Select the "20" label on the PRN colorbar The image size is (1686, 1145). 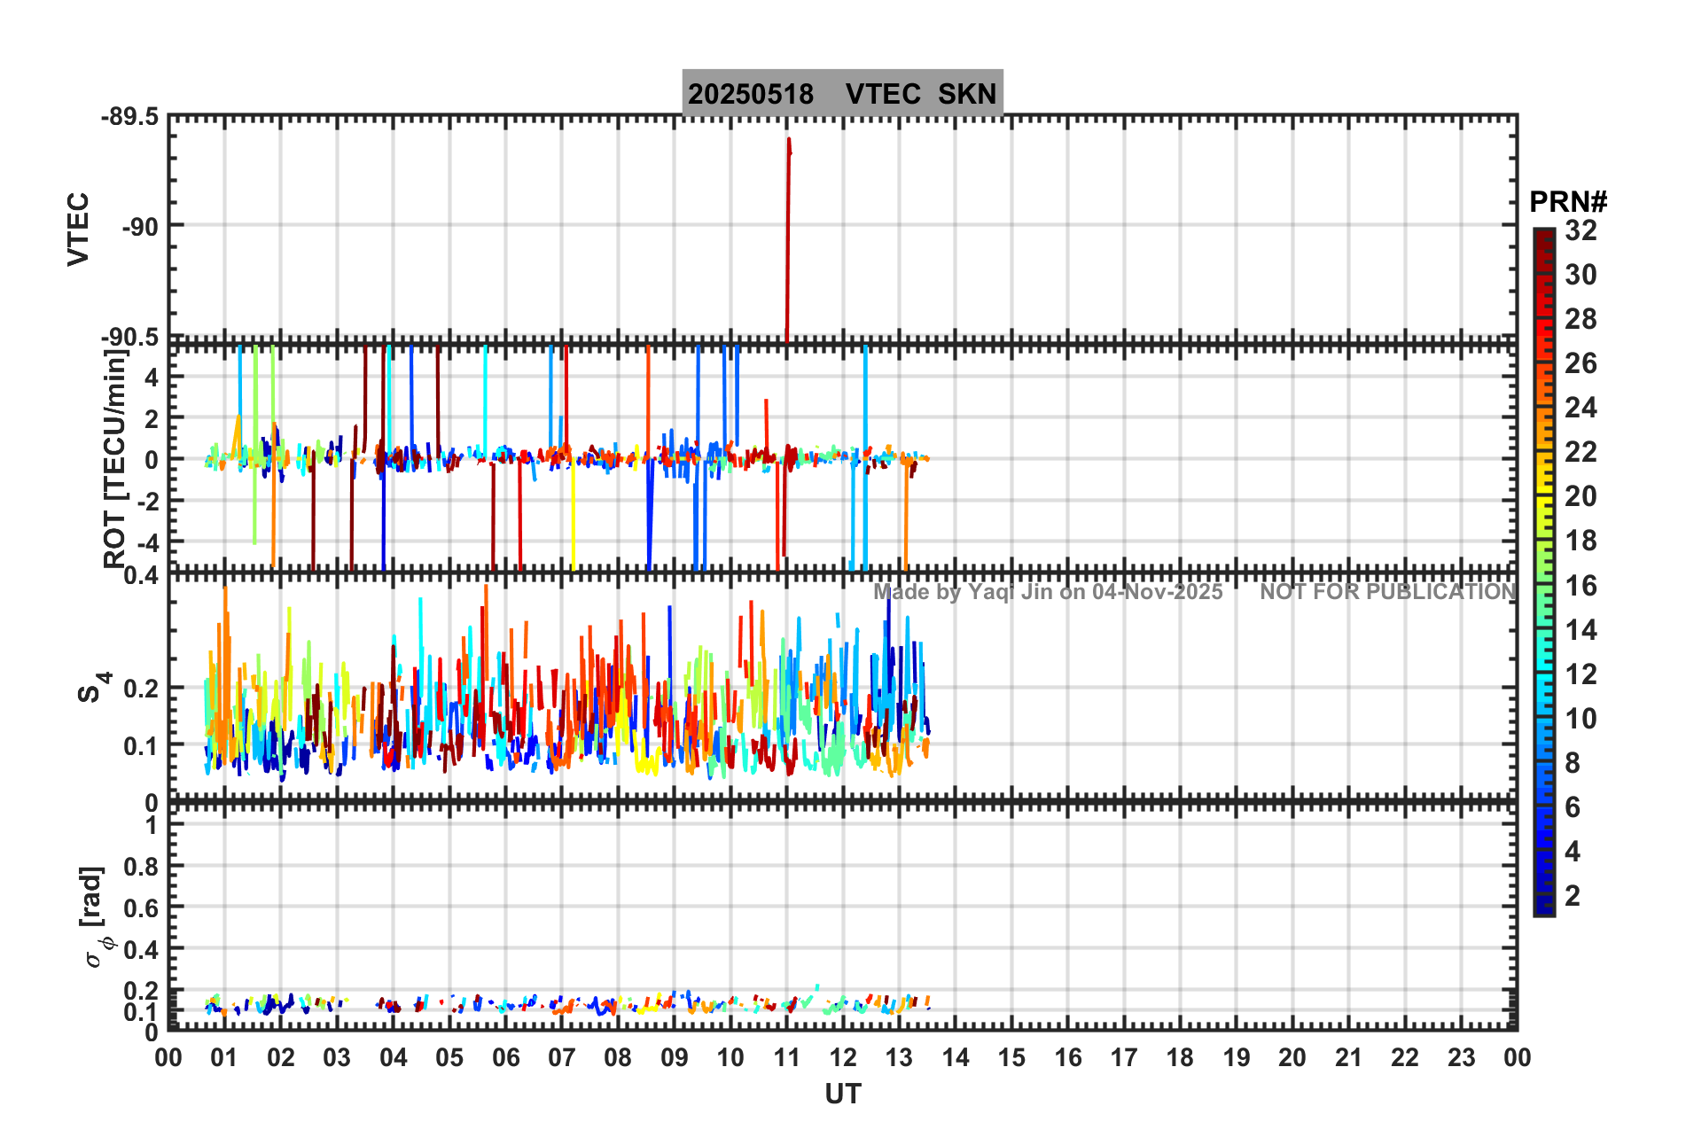click(x=1581, y=496)
